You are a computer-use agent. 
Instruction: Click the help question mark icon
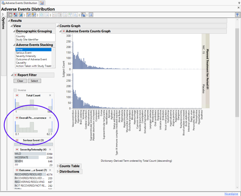(237, 15)
